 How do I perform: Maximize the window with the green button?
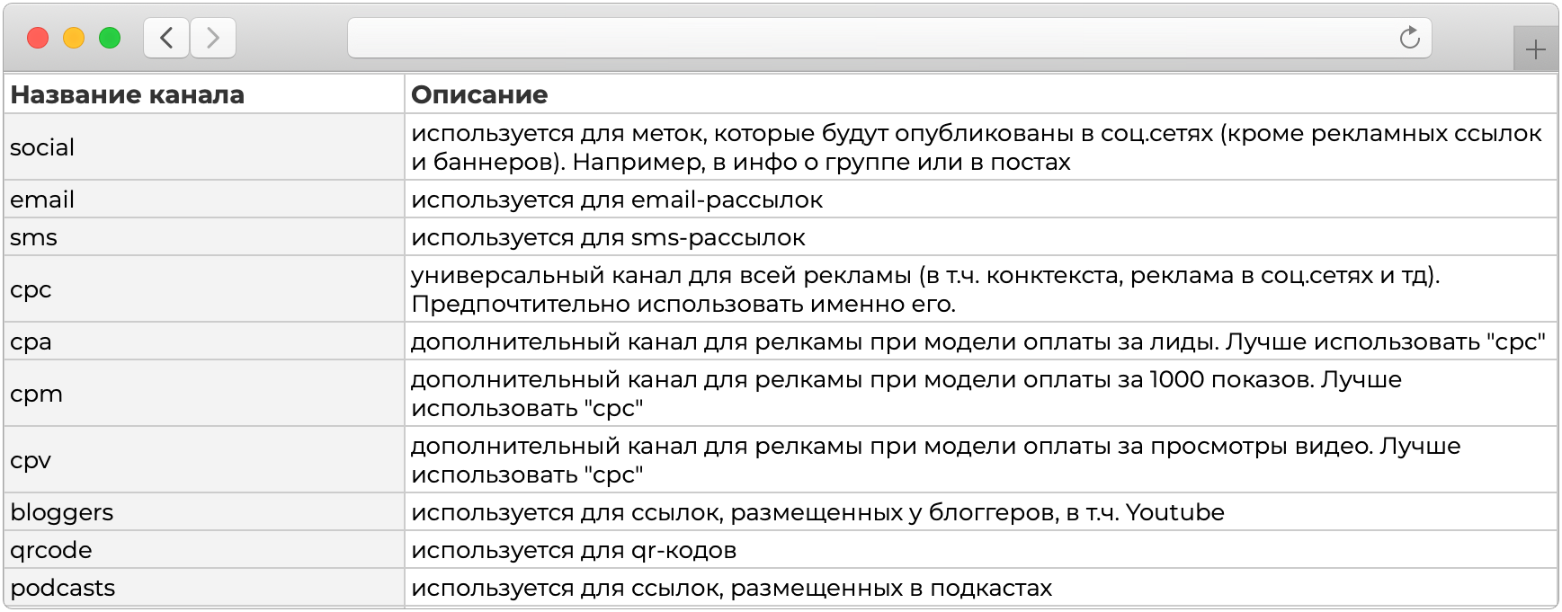pos(110,38)
